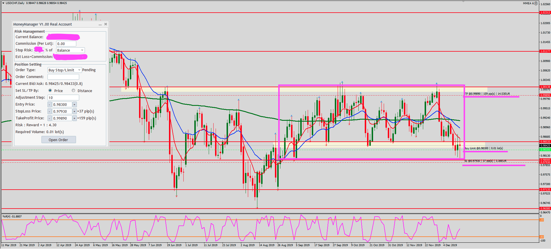
Task: Click the 26 Aug 2019 date on time axis
Action: (x=285, y=245)
